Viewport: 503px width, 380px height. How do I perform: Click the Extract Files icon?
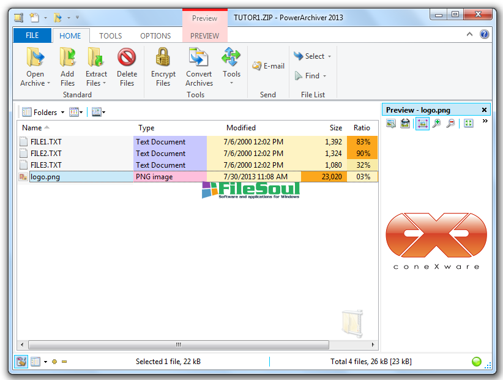[x=95, y=57]
